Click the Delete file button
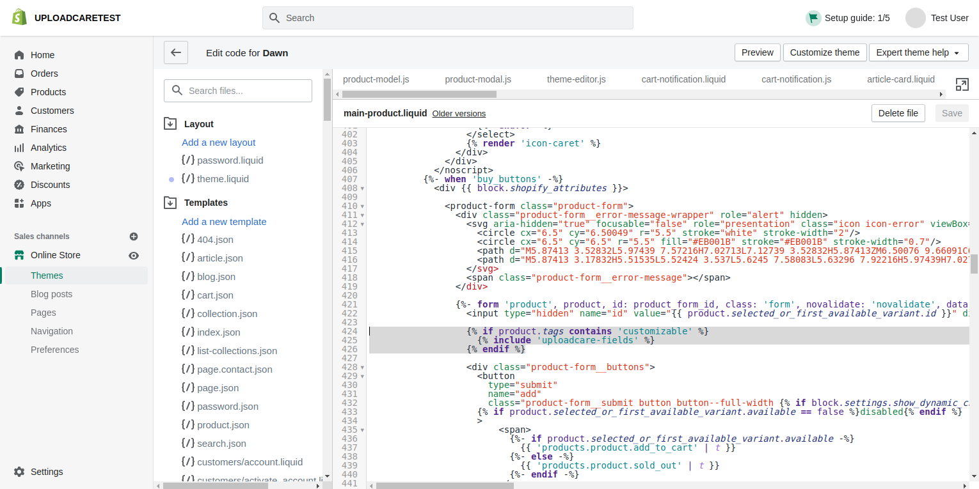This screenshot has width=979, height=489. (898, 113)
